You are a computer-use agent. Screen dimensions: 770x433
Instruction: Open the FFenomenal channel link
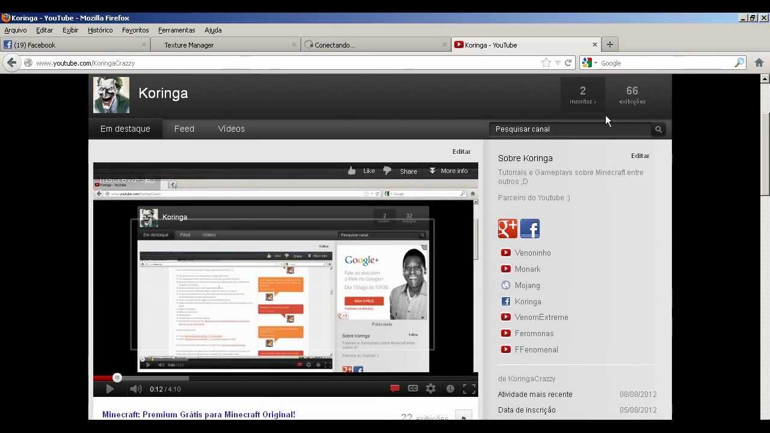(x=537, y=350)
